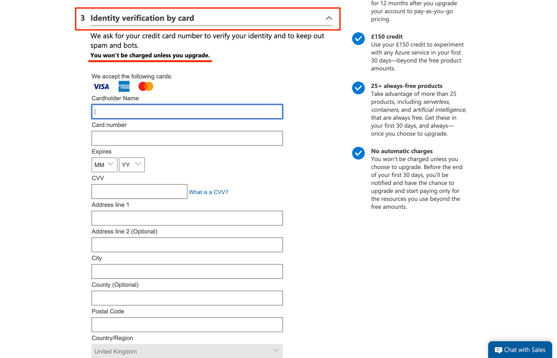The image size is (557, 358).
Task: Focus the Card number field
Action: (187, 138)
